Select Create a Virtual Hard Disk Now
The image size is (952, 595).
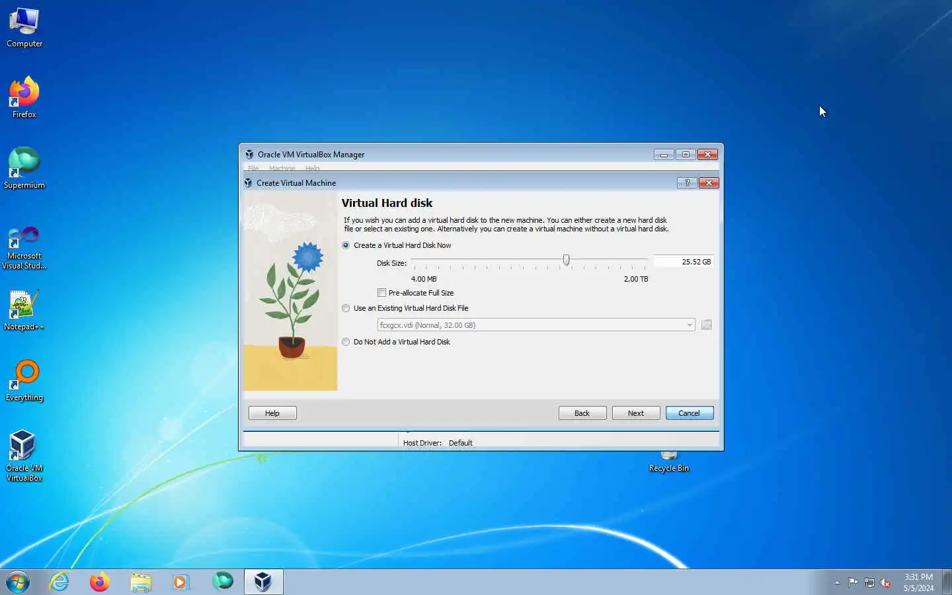397,245
